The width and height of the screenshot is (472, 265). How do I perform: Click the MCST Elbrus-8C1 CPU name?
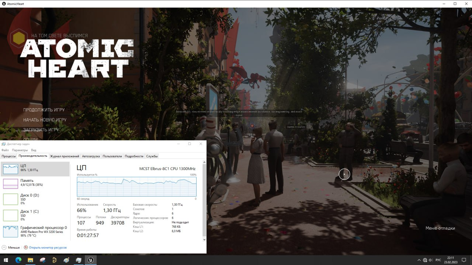(167, 169)
